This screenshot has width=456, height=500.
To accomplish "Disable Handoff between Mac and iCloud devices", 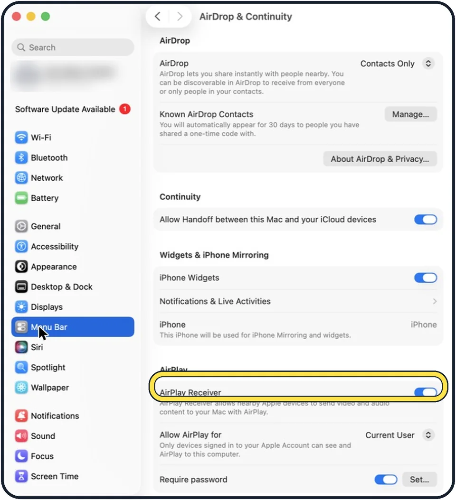I will tap(425, 219).
